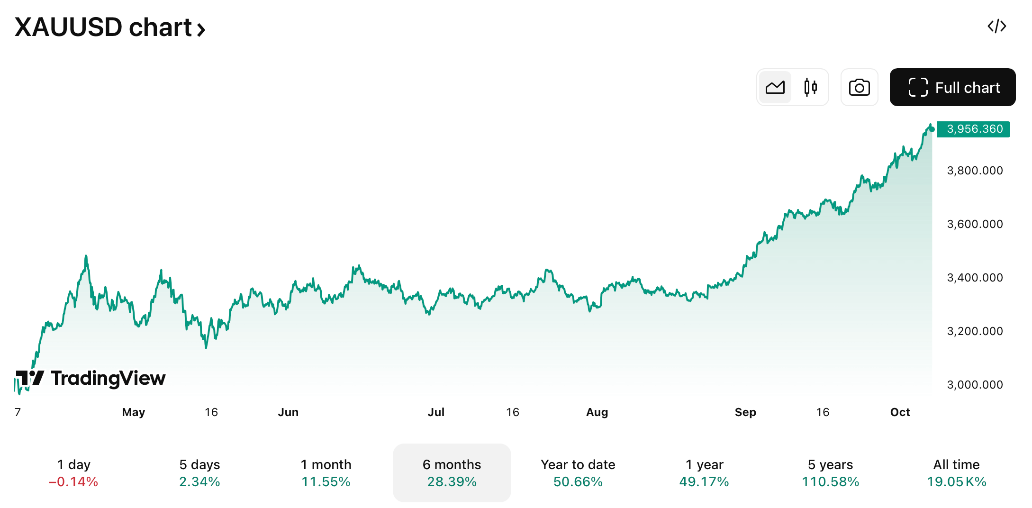1032x508 pixels.
Task: Show the 1 year range
Action: [704, 473]
